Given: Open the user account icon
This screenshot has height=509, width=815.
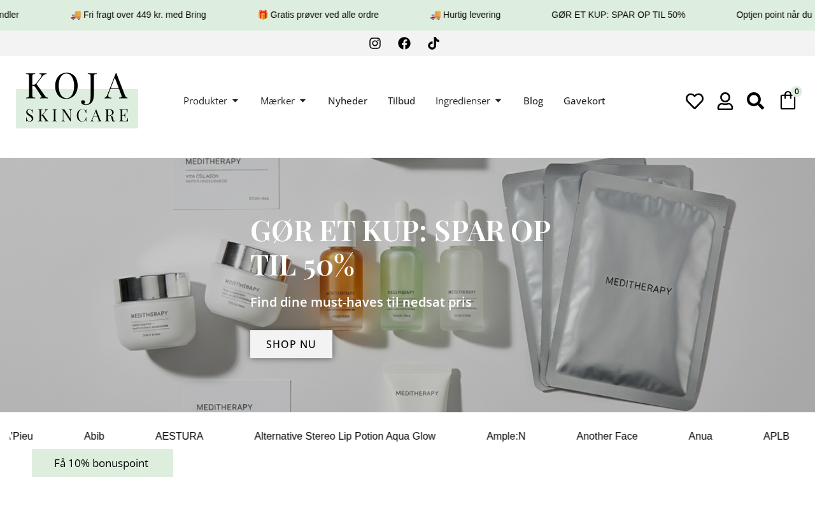Looking at the screenshot, I should [725, 101].
